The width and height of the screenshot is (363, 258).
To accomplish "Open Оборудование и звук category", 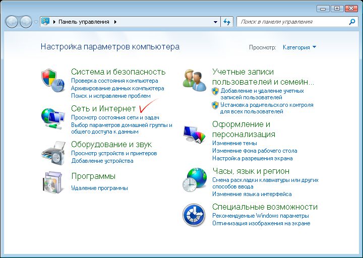I will (x=111, y=145).
